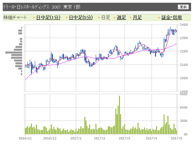Open the 日中足(1分) intraday chart link

48,18
